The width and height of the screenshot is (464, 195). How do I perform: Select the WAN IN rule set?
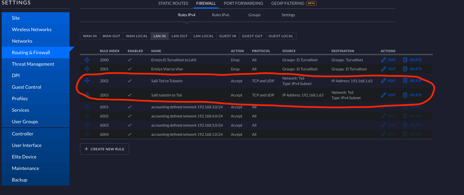(90, 36)
